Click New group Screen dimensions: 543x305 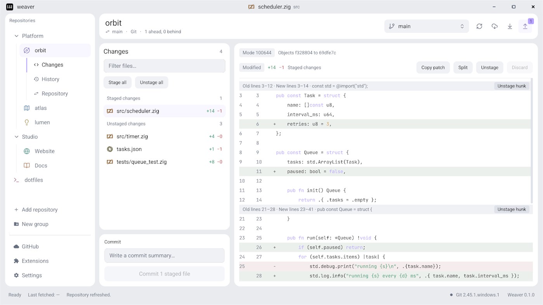coord(50,224)
